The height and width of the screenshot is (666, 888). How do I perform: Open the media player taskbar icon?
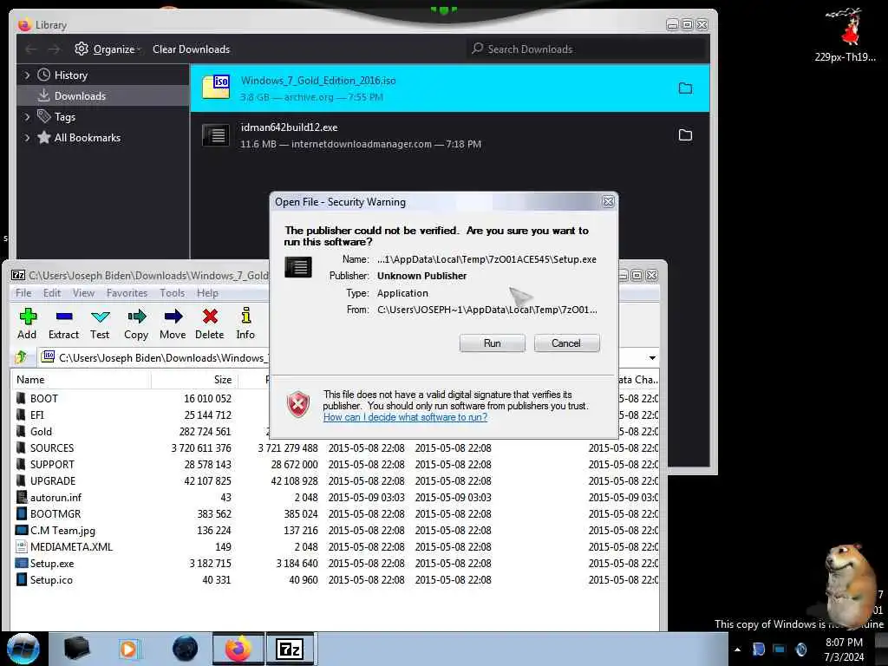(x=129, y=649)
